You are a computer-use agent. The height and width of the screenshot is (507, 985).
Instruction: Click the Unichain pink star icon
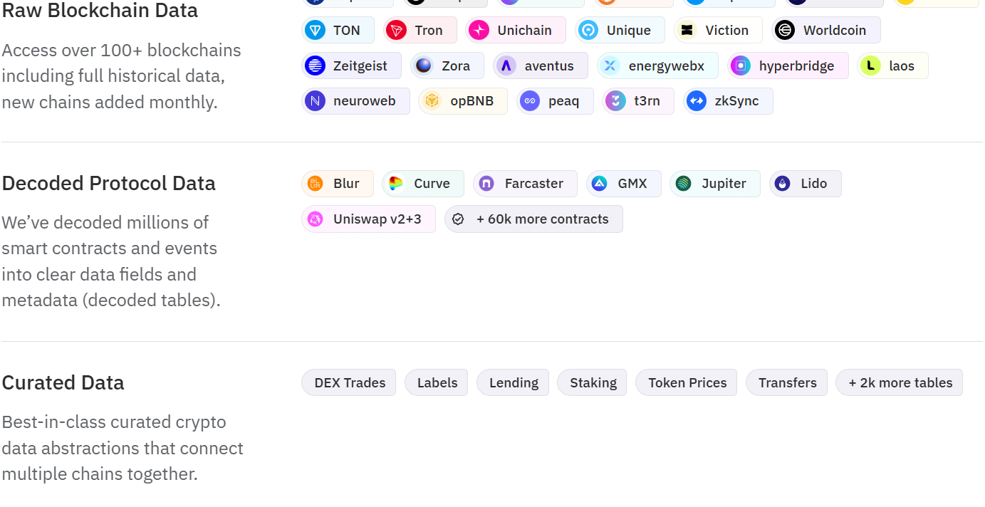pos(479,30)
